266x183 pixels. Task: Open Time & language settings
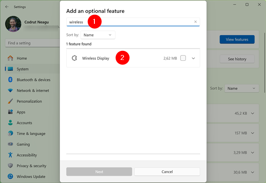32,133
